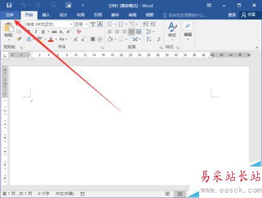Click the Shrink Font icon

coord(83,39)
